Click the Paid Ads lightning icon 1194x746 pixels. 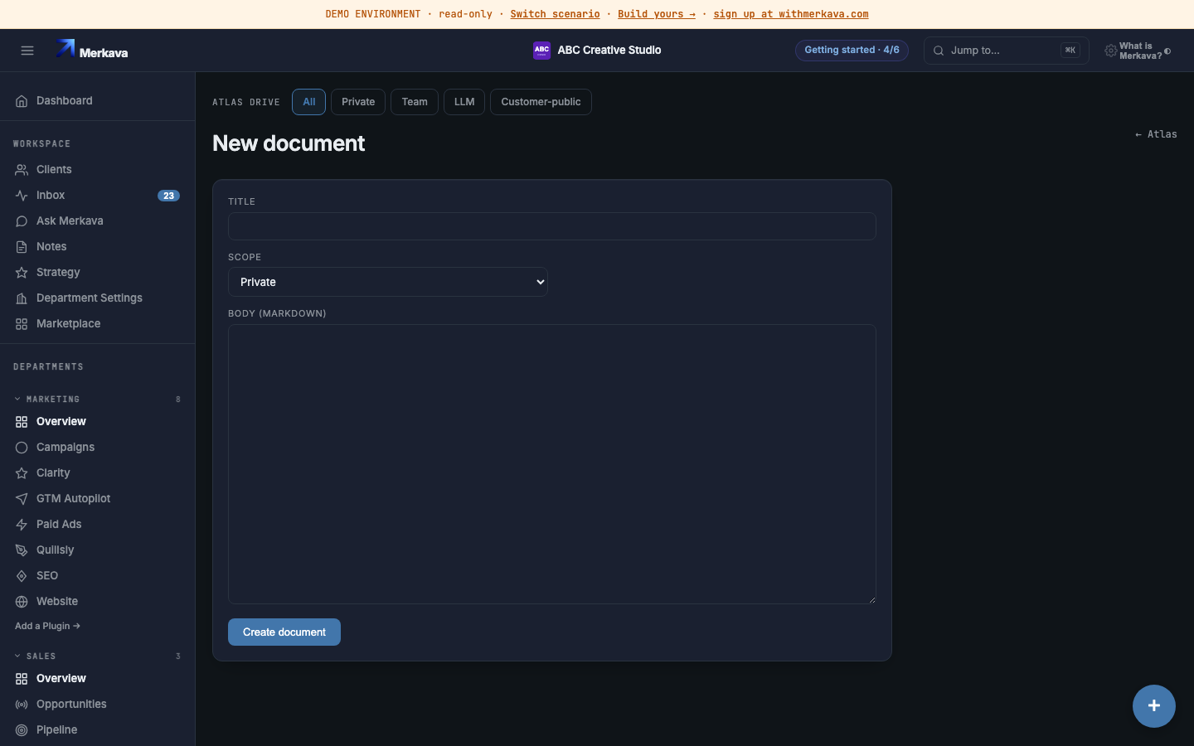pyautogui.click(x=22, y=525)
